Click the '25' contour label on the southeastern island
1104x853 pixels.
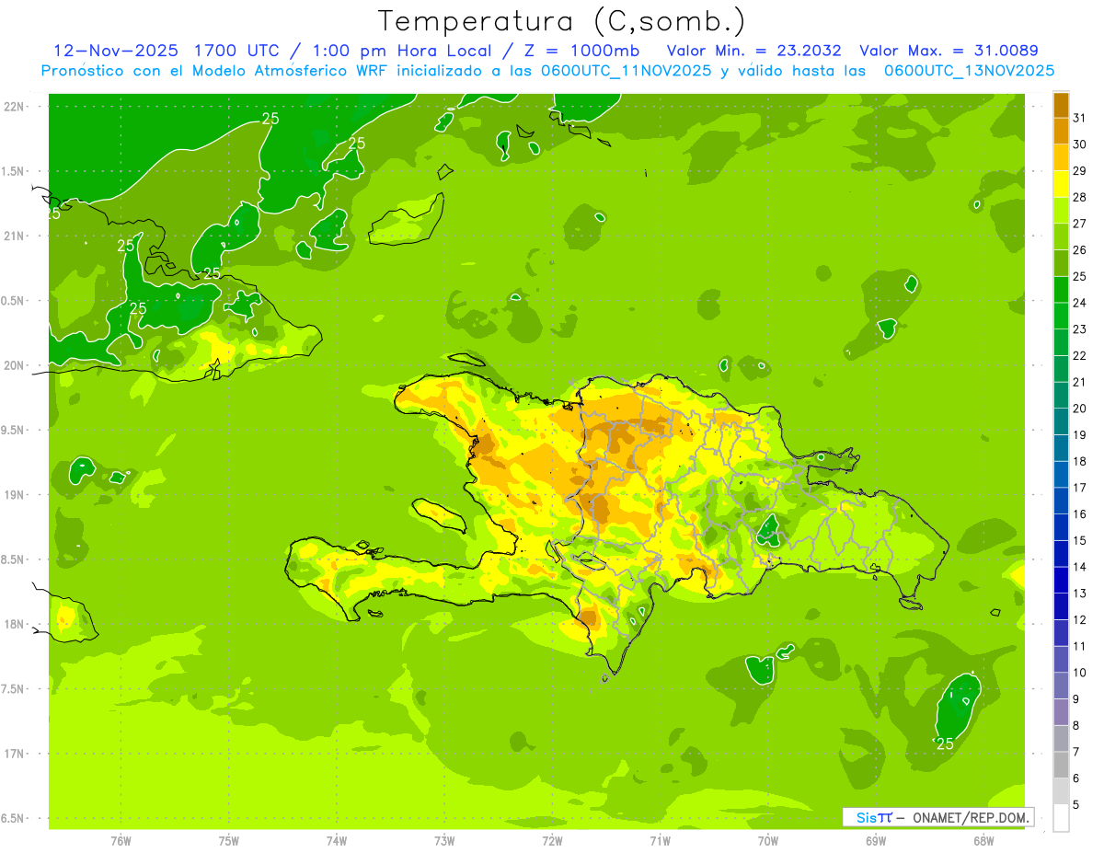tap(945, 743)
